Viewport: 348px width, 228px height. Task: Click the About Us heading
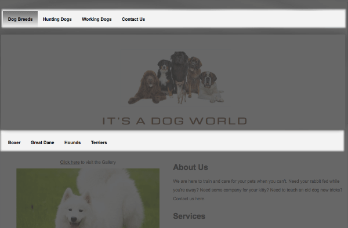coord(190,167)
